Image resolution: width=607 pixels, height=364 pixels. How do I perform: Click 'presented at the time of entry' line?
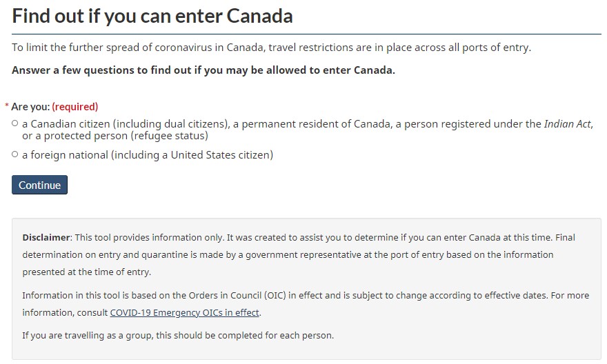pyautogui.click(x=86, y=272)
